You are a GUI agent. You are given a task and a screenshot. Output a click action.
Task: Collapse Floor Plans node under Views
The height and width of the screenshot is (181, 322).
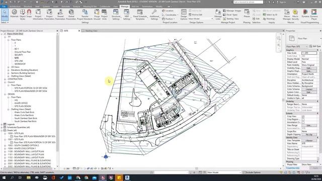tap(9, 40)
